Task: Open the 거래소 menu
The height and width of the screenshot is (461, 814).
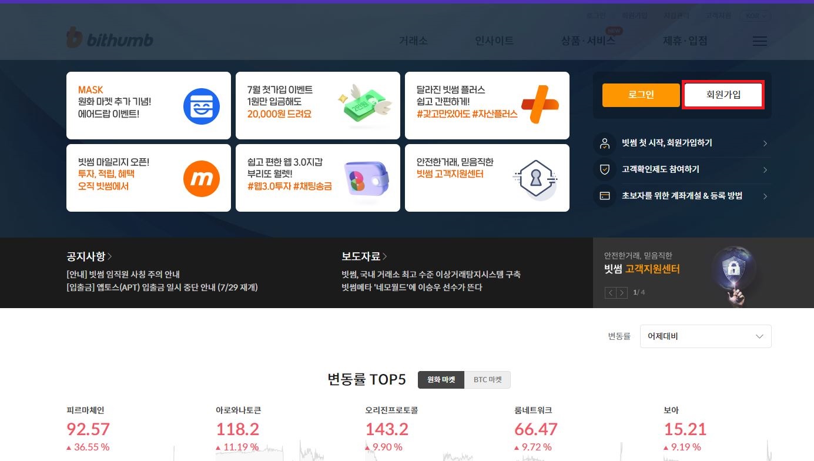Action: click(413, 41)
